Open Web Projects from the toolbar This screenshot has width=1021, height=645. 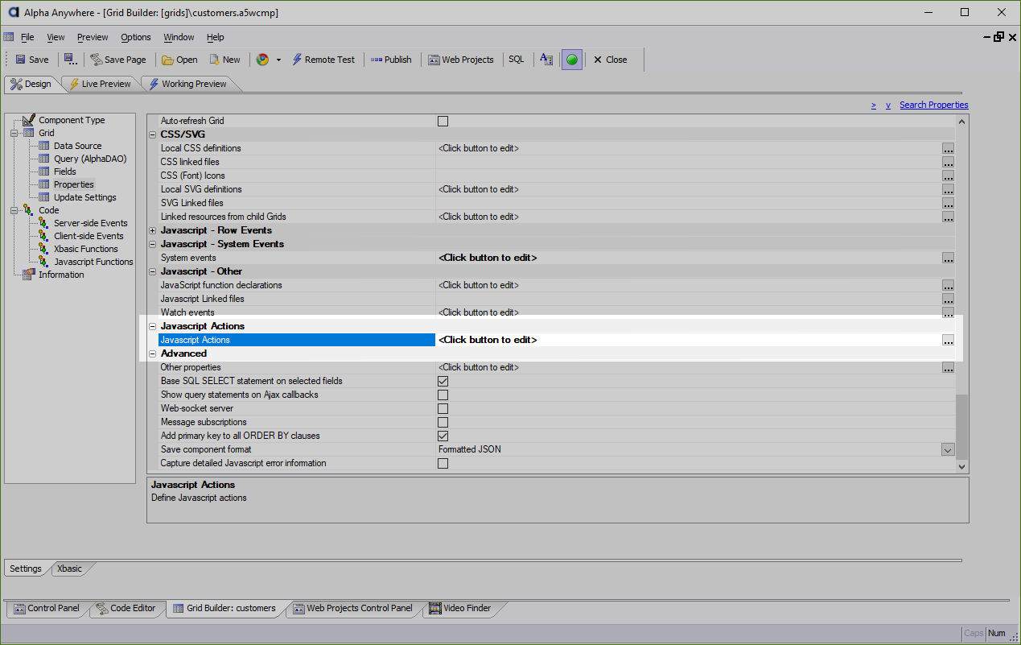461,60
